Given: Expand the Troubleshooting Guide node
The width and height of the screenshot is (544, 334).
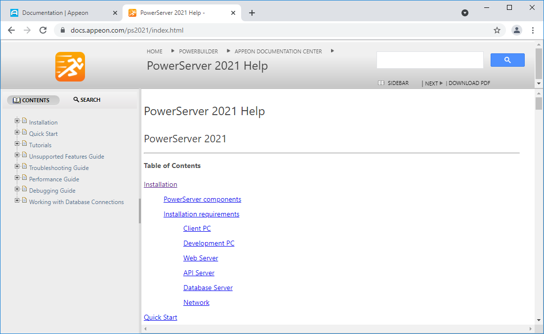Looking at the screenshot, I should pos(17,166).
